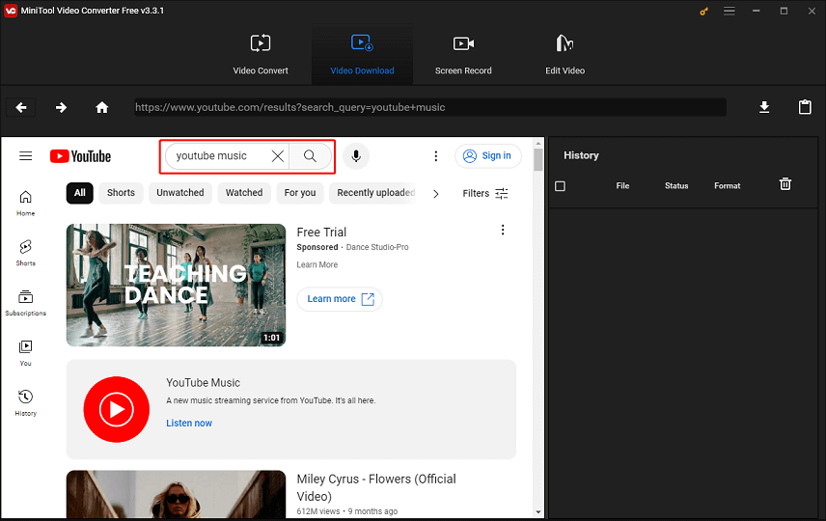Select the Watched filter chip
The height and width of the screenshot is (521, 826).
244,193
